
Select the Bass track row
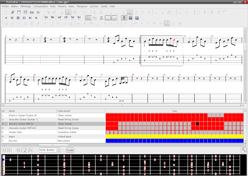[x=53, y=136]
